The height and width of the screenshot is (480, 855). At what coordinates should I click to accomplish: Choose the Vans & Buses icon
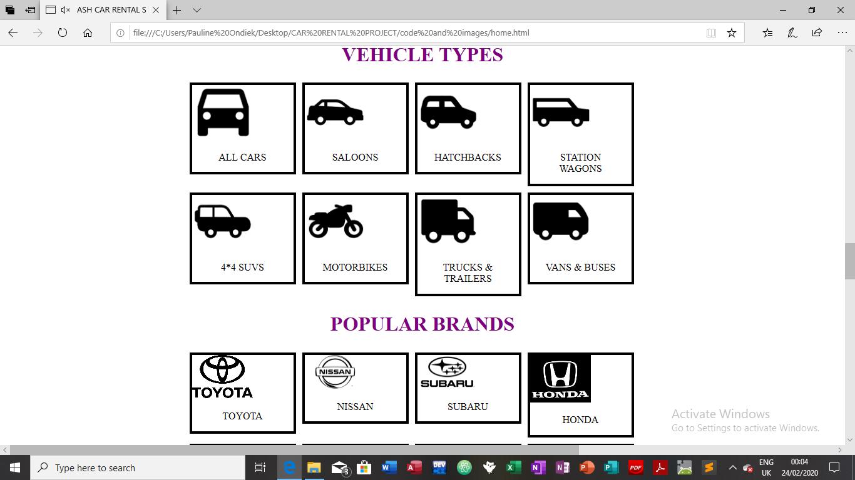coord(561,221)
